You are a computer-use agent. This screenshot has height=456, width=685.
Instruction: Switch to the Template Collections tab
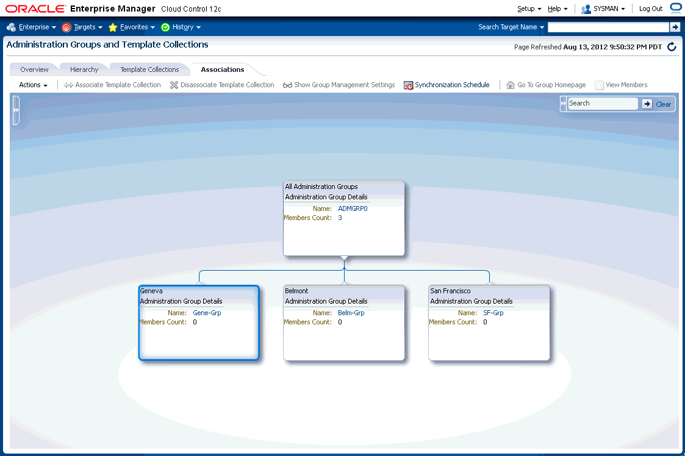[x=150, y=69]
